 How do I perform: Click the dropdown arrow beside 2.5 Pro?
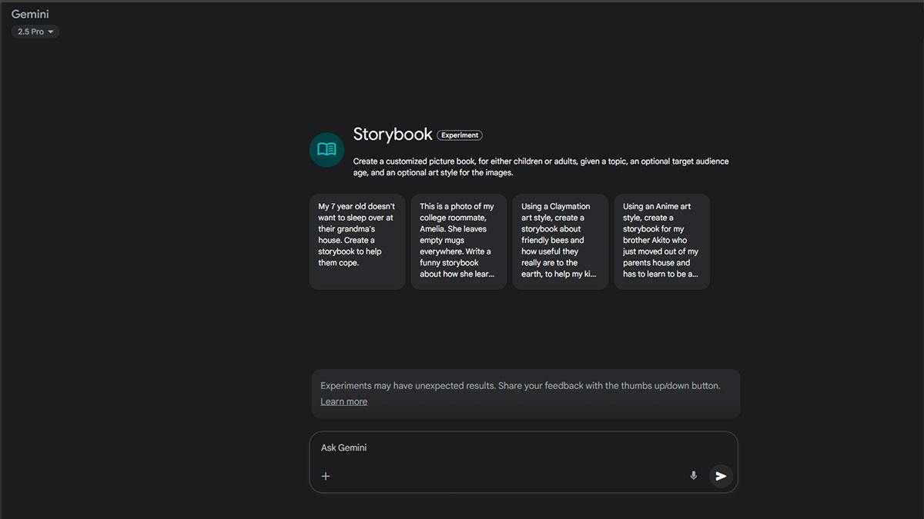51,32
